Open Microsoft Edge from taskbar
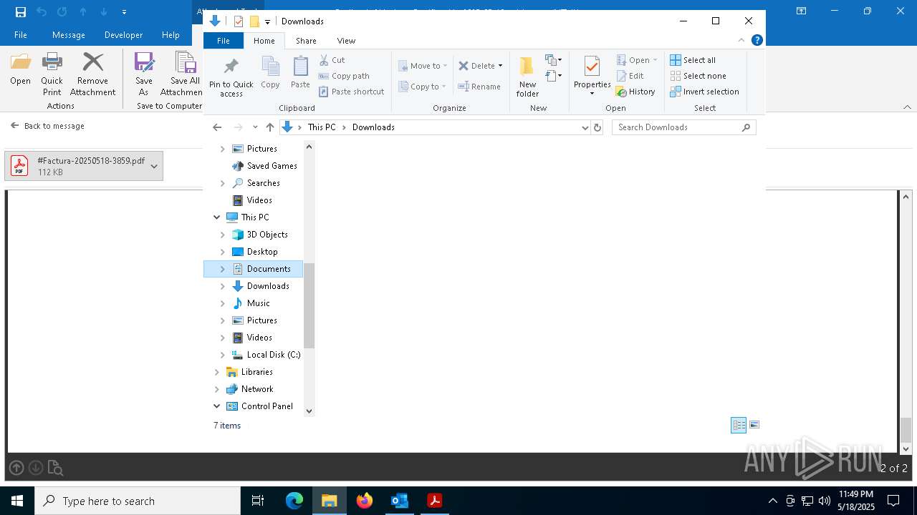 click(x=294, y=501)
